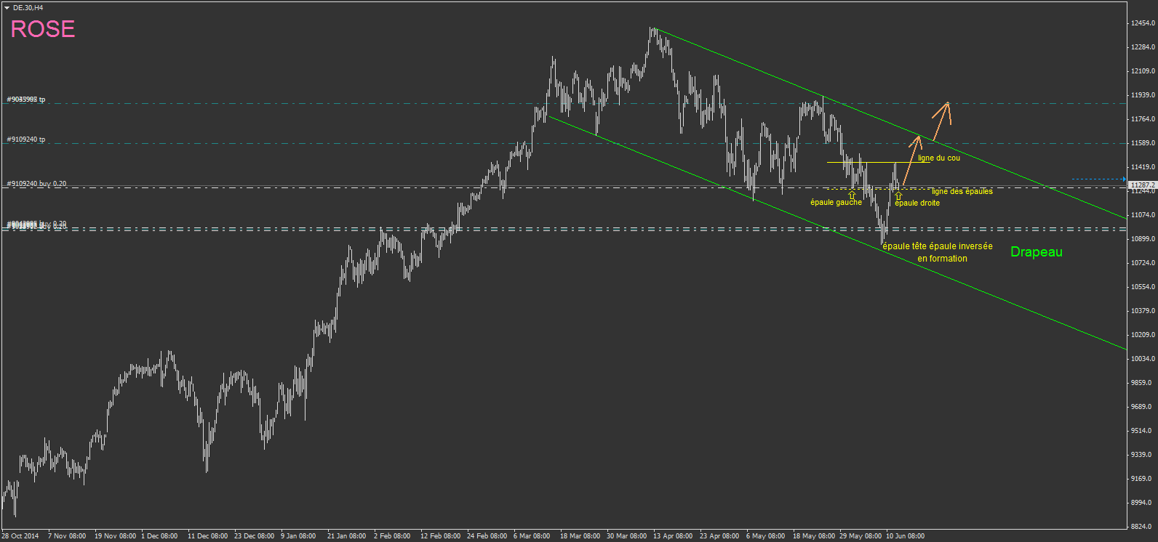
Task: Click the '28 Oct 2014' time axis label
Action: [x=20, y=536]
